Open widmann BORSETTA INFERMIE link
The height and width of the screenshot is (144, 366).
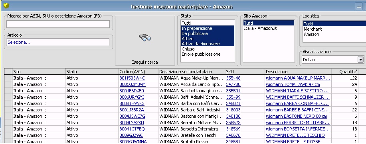pos(298,129)
